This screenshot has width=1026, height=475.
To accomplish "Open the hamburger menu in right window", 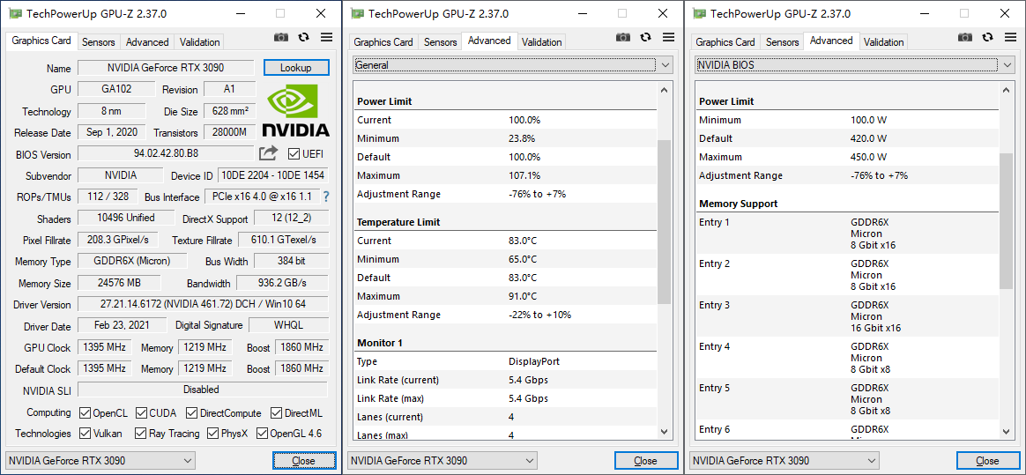I will point(1011,37).
